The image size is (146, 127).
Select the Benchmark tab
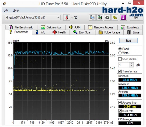pyautogui.click(x=18, y=32)
